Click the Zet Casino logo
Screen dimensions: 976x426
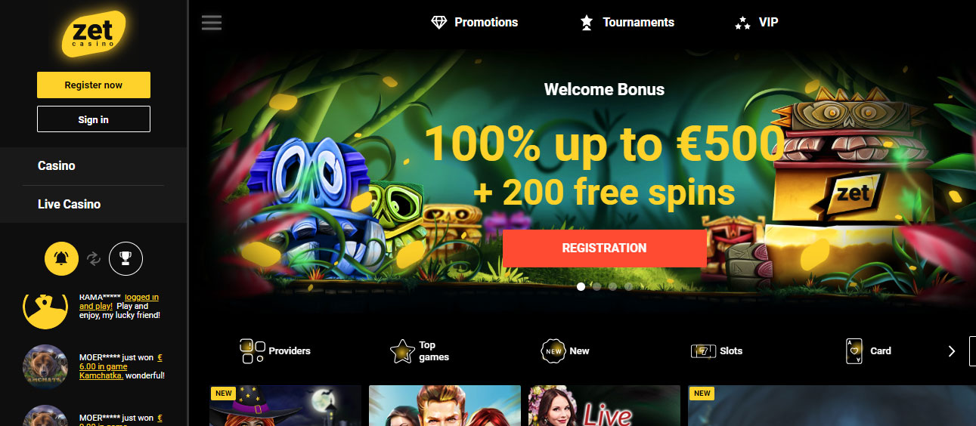coord(93,34)
